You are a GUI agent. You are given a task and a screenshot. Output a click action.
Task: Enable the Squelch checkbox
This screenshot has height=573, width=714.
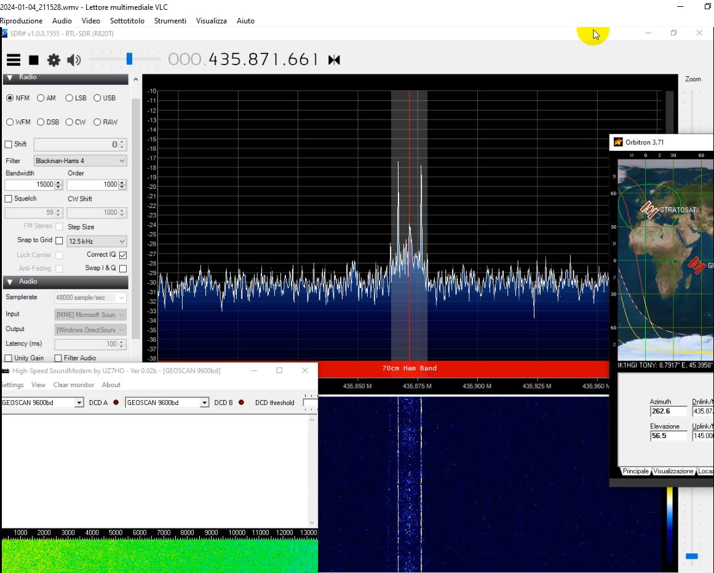tap(9, 199)
